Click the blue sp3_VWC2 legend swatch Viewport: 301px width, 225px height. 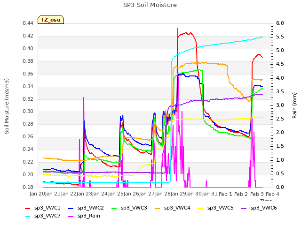[x=71, y=208]
